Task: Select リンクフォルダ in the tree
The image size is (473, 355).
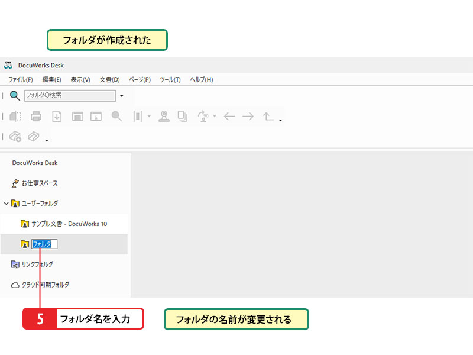Action: pyautogui.click(x=37, y=264)
